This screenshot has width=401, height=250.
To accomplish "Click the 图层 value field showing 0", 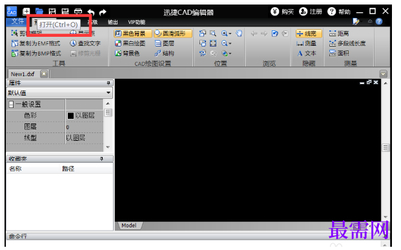I will (85, 127).
